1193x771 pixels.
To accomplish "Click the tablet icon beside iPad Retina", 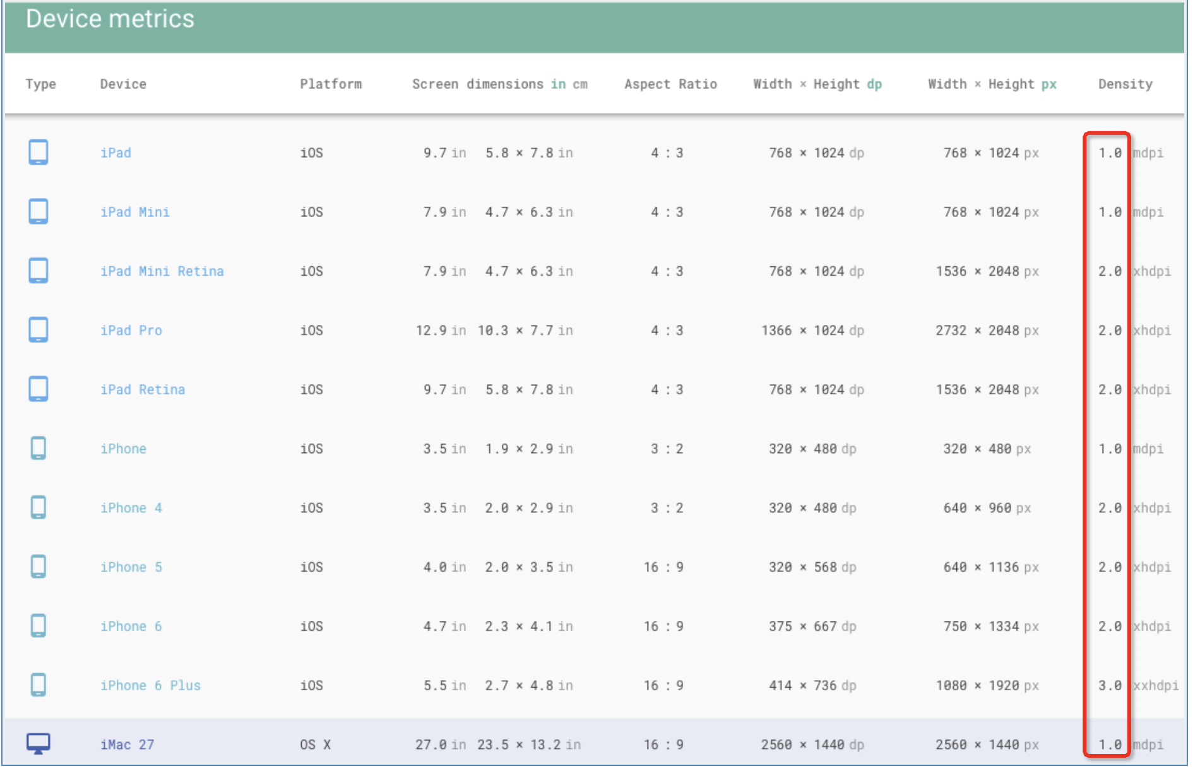I will coord(39,389).
